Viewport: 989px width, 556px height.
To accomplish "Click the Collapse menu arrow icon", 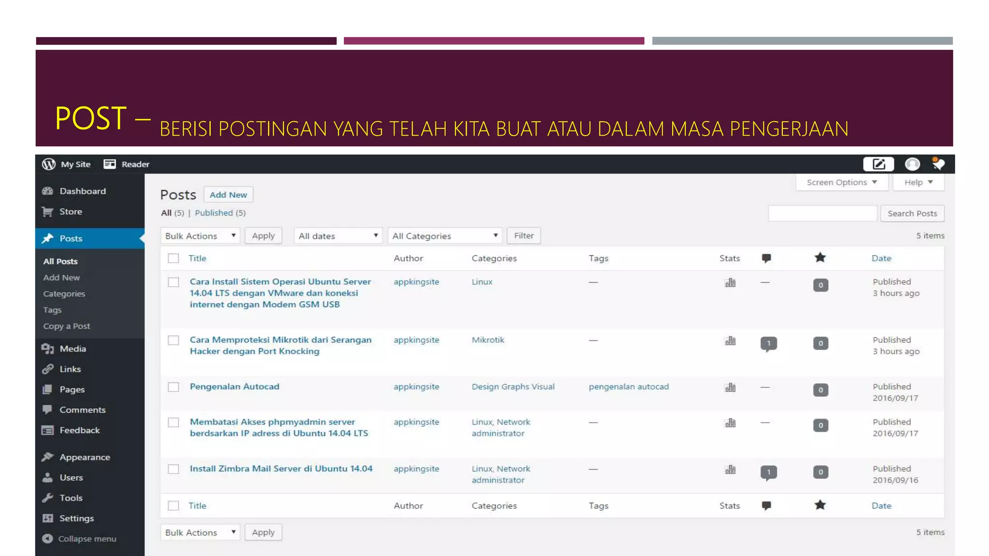I will (47, 539).
